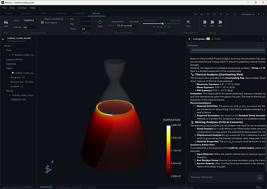
Task: Select Node sets (1) in tree
Action: 18,77
